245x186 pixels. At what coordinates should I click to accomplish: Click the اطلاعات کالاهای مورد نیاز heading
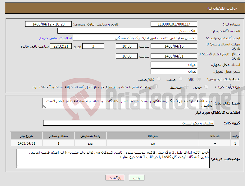tap(217, 113)
